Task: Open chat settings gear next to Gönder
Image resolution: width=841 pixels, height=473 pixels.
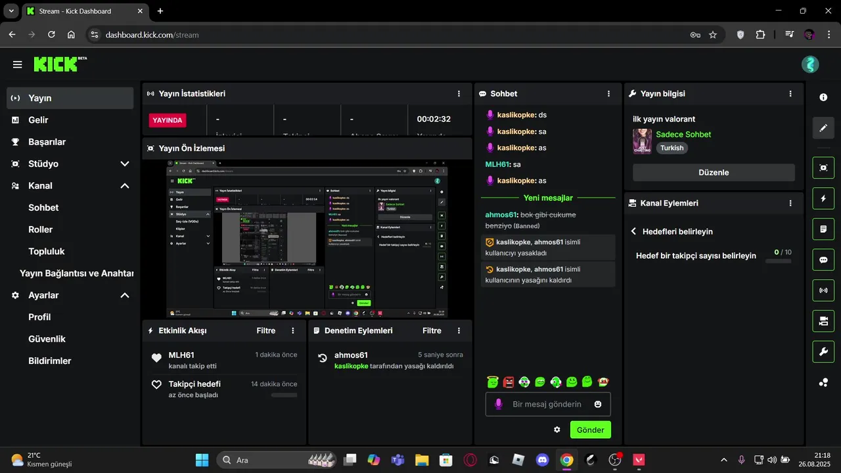Action: (x=557, y=430)
